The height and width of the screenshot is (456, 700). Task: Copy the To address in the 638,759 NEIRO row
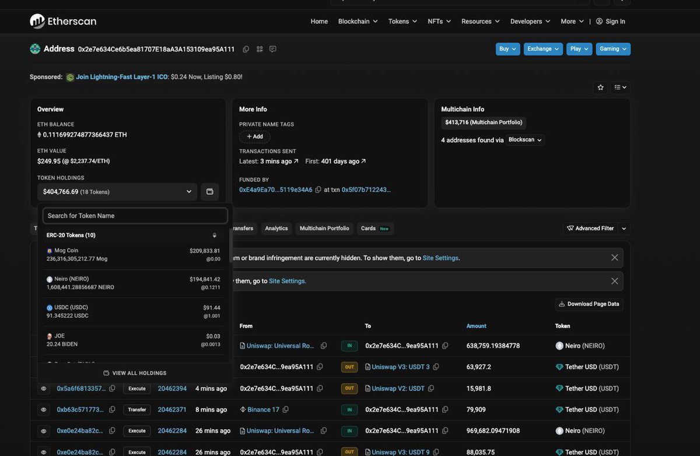tap(445, 346)
